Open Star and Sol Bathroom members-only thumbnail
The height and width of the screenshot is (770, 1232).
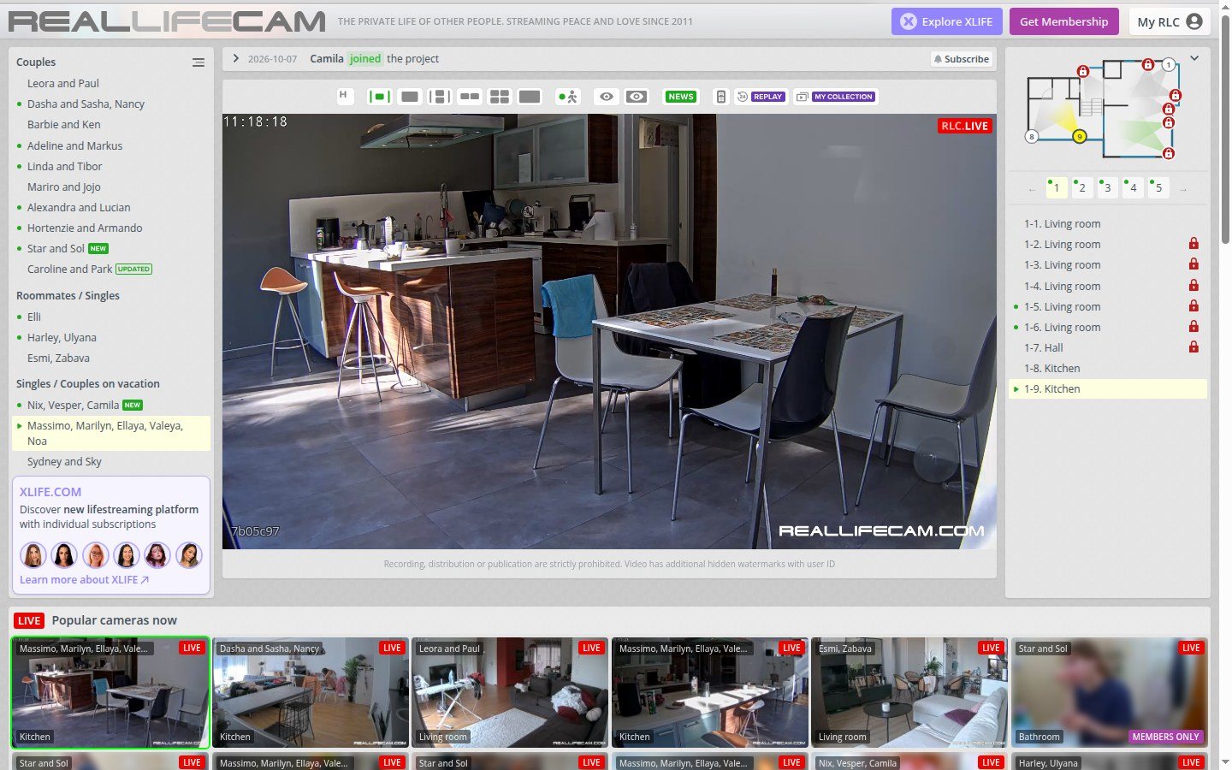tap(1109, 692)
